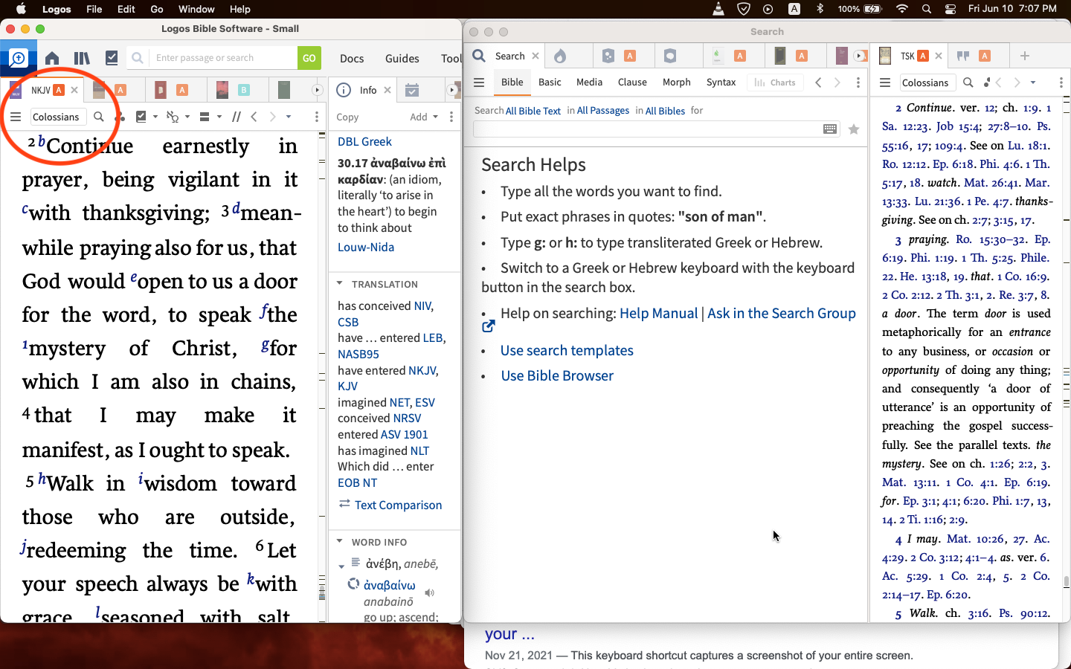Click the Home icon in the toolbar
Image resolution: width=1071 pixels, height=669 pixels.
(52, 58)
